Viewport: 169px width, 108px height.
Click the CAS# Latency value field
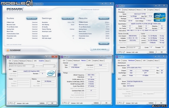pos(91,79)
